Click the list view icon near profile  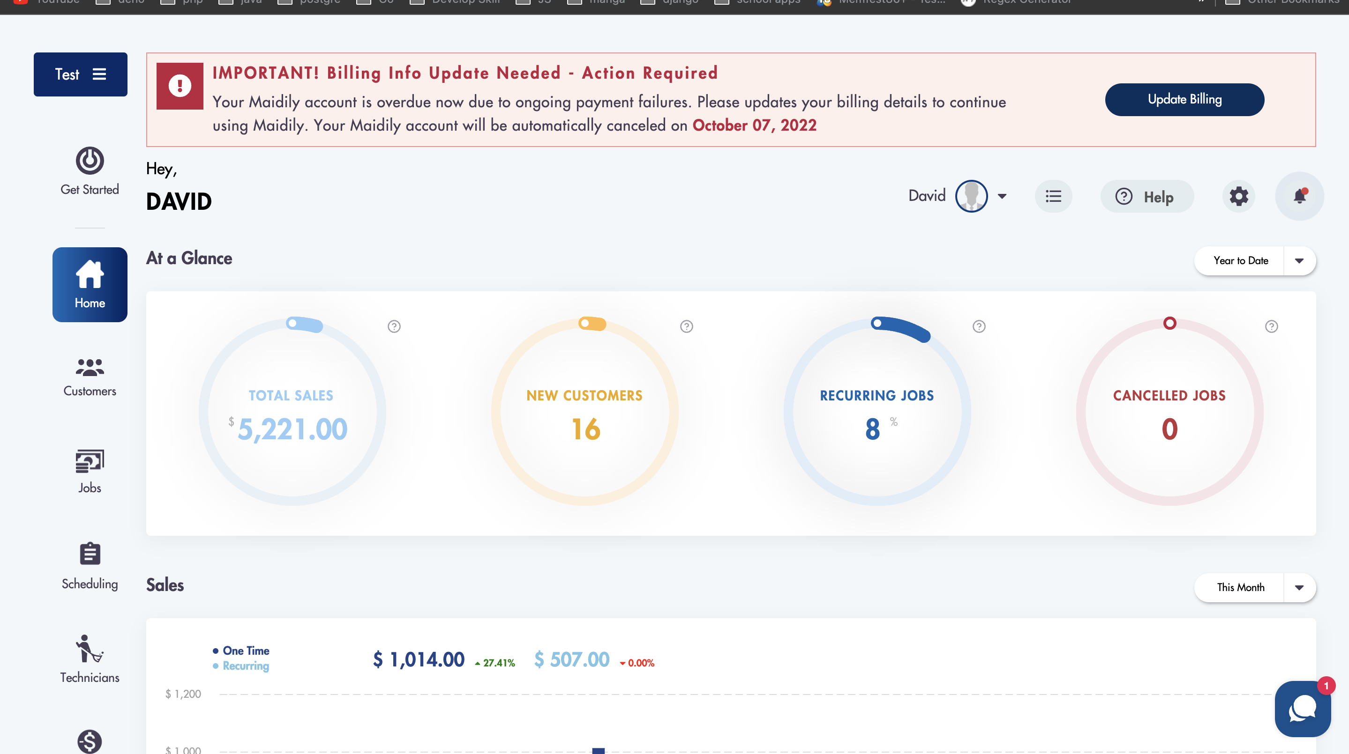pos(1053,196)
